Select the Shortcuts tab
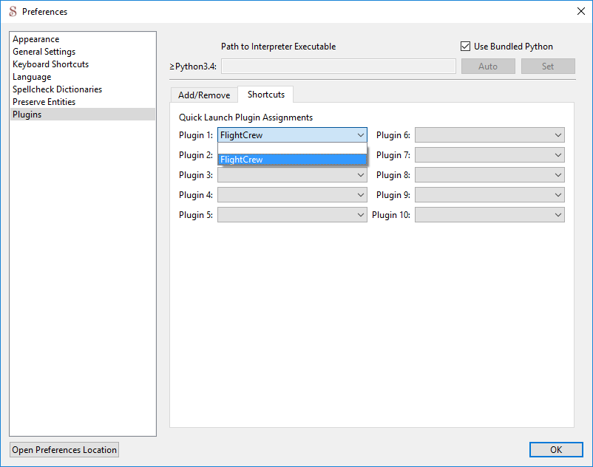 (266, 95)
